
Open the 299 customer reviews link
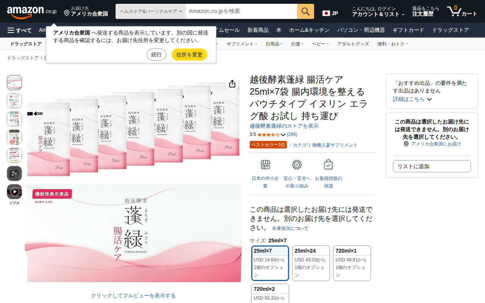pyautogui.click(x=292, y=134)
